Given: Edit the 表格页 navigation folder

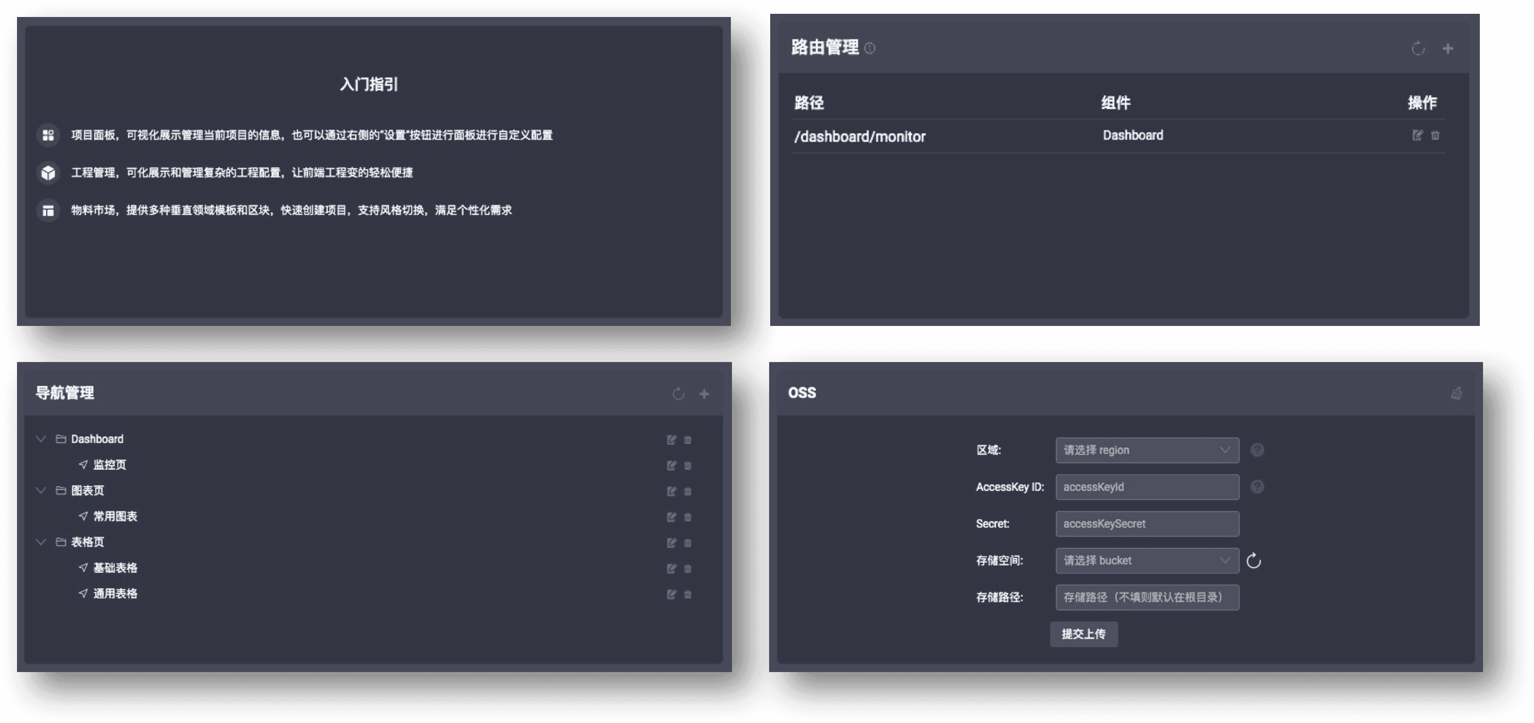Looking at the screenshot, I should tap(671, 543).
